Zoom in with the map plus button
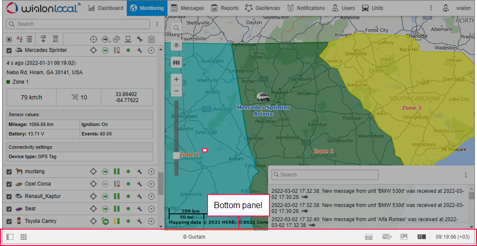This screenshot has width=477, height=246. point(177,80)
